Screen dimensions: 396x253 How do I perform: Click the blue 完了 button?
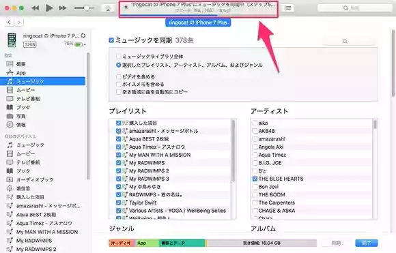[x=367, y=243]
